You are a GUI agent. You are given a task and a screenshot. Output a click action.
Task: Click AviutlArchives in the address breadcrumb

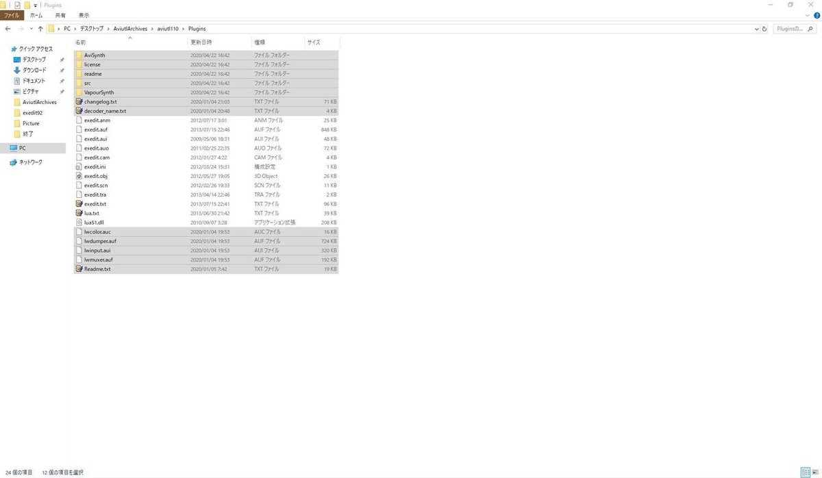[130, 29]
